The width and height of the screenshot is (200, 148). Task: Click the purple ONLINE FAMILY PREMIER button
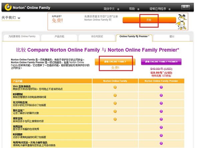(161, 62)
